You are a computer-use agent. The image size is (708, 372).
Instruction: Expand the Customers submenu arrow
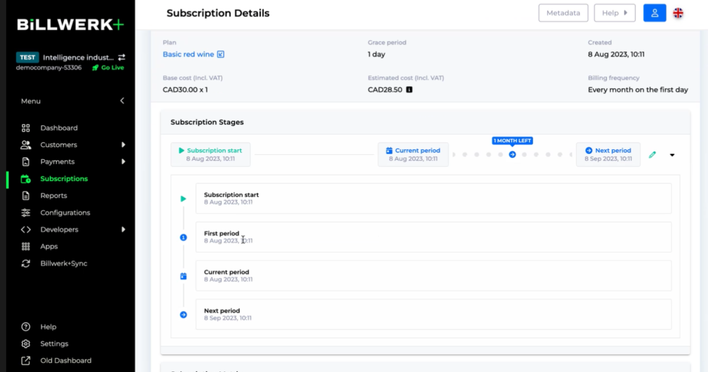pyautogui.click(x=123, y=145)
